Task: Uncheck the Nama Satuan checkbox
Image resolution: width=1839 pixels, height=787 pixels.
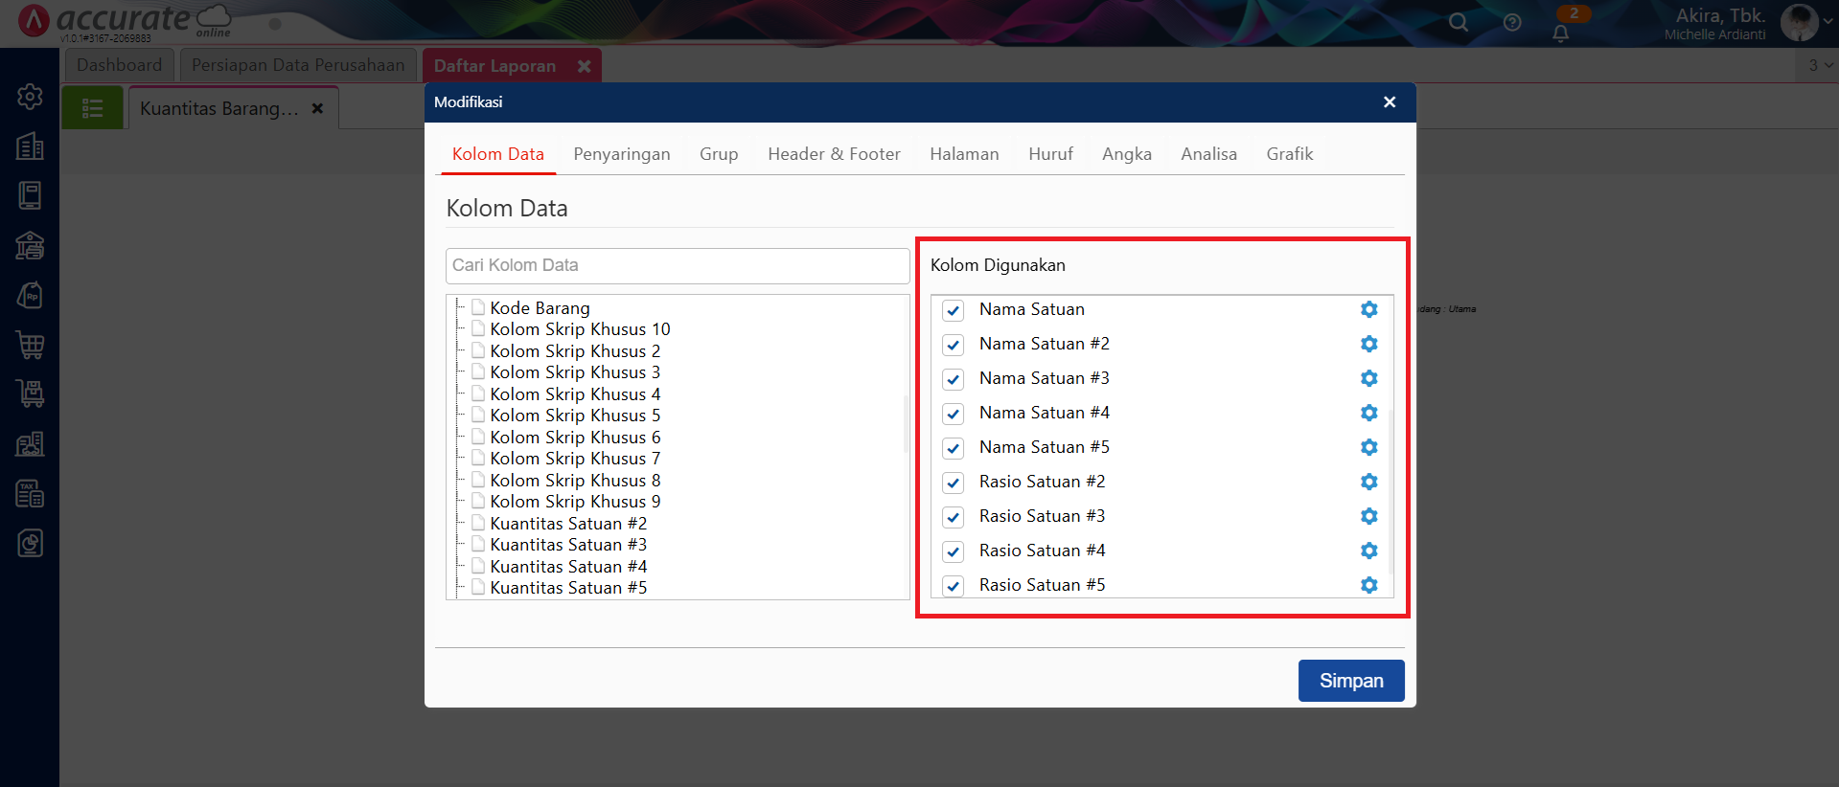Action: 953,310
